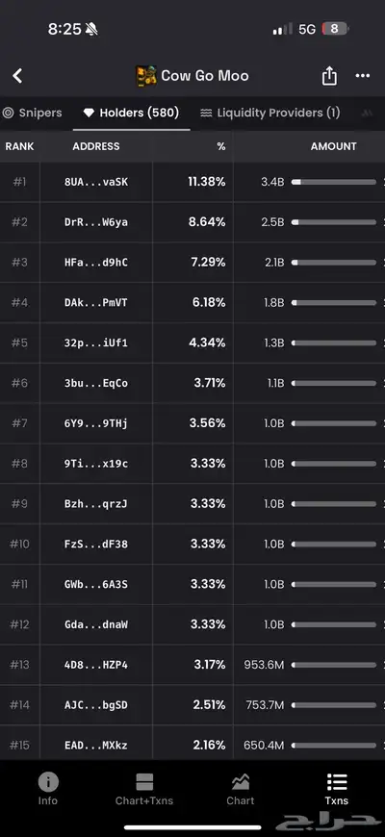Screen dimensions: 385x837
Task: Open holder address EAD...MXkz
Action: pos(96,745)
